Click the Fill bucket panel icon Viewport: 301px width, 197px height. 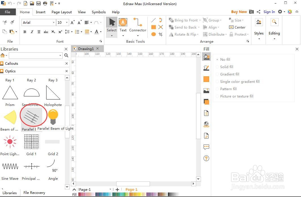[206, 57]
